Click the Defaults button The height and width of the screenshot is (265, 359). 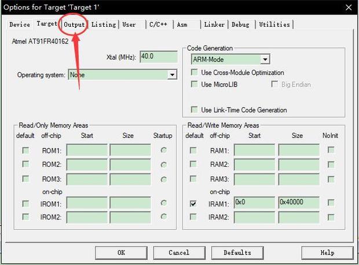(x=237, y=252)
